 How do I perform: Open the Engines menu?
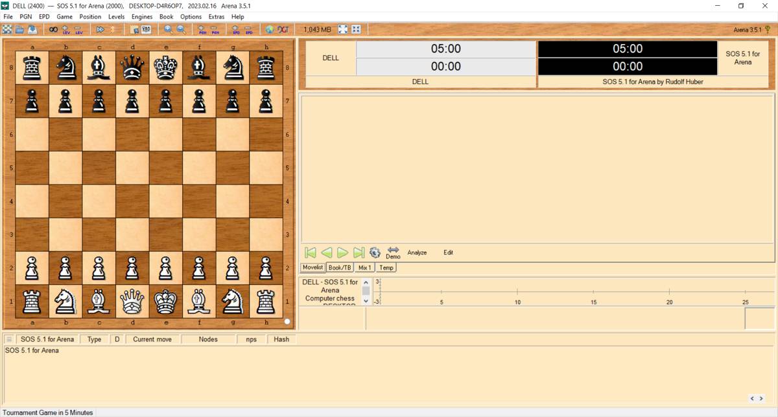pyautogui.click(x=141, y=16)
